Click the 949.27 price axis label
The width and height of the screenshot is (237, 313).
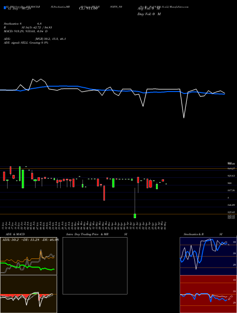click(x=231, y=168)
